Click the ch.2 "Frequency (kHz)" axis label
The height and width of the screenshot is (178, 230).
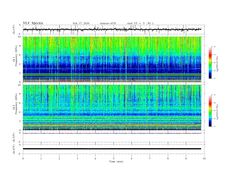pos(16,104)
